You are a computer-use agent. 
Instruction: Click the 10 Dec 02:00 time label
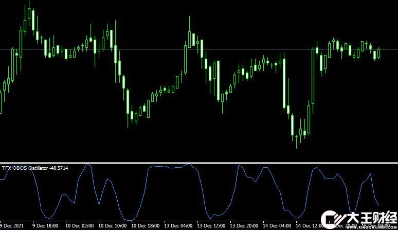(80, 226)
